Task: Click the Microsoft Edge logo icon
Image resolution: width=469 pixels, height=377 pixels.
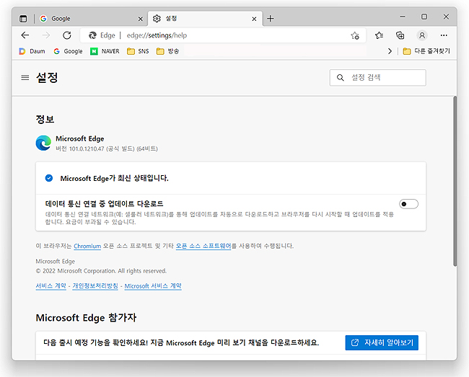Action: pos(44,143)
